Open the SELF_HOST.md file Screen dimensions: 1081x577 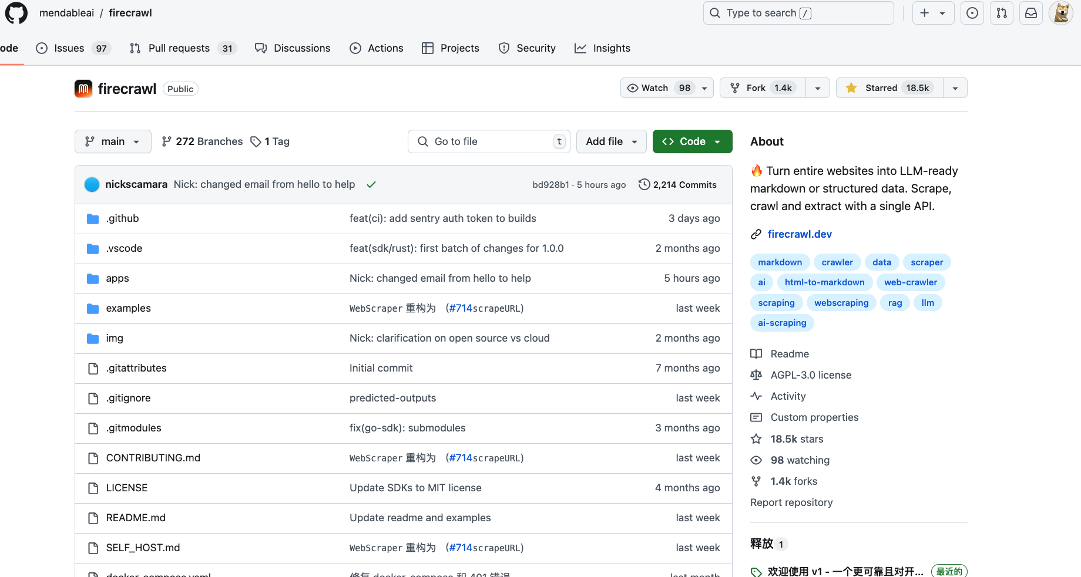[143, 548]
